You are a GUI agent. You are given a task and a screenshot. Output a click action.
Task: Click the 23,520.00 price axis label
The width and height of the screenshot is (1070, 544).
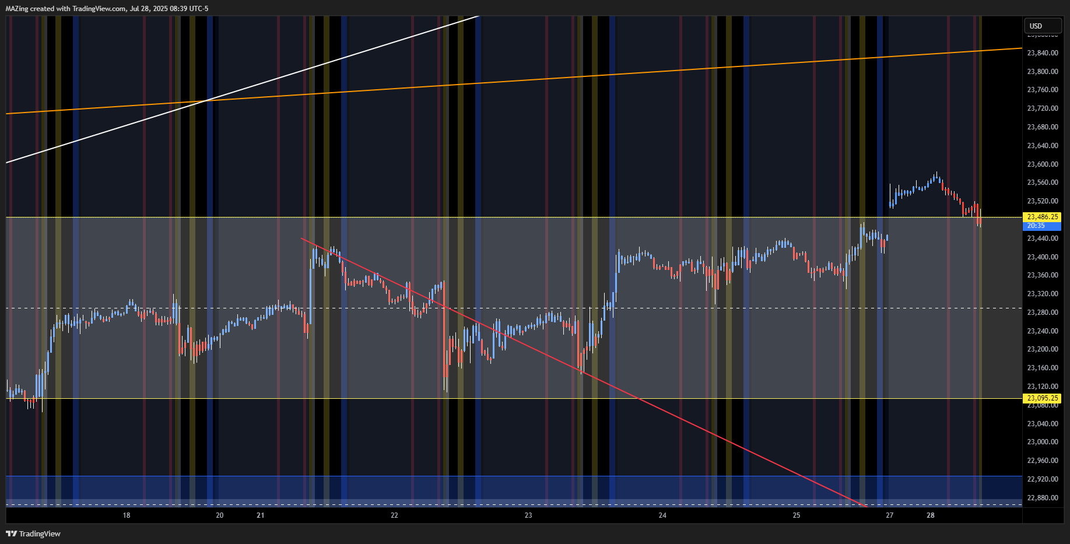(1043, 201)
